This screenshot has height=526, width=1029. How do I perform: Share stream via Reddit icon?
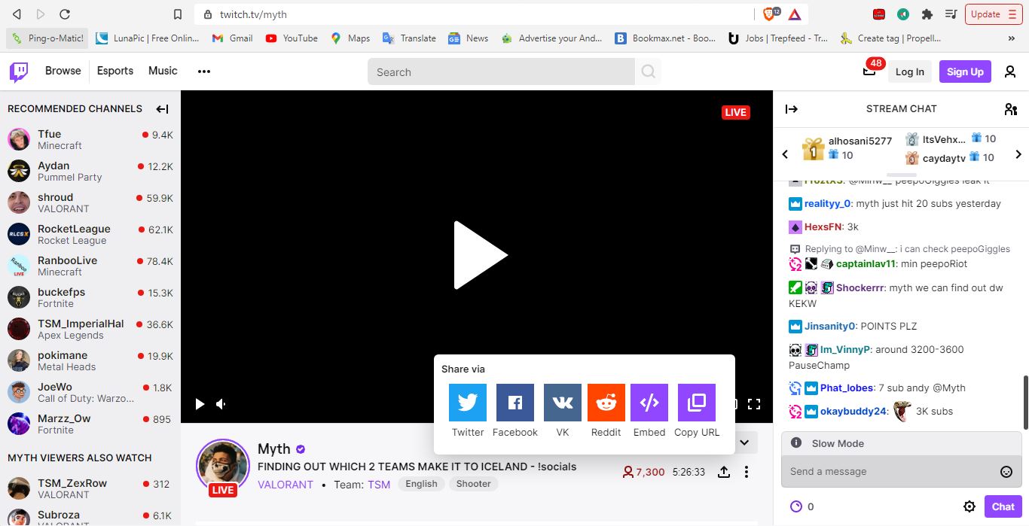[606, 403]
